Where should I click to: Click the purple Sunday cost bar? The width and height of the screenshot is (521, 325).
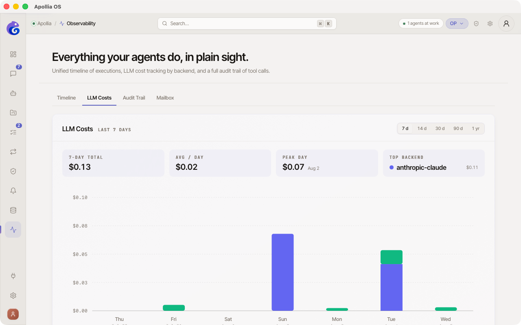pos(282,272)
